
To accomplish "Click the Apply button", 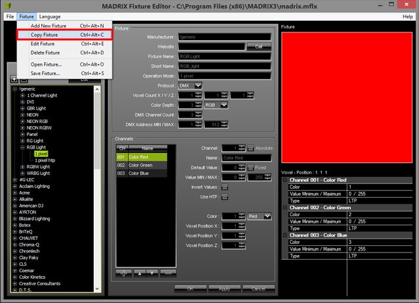I will 225,289.
